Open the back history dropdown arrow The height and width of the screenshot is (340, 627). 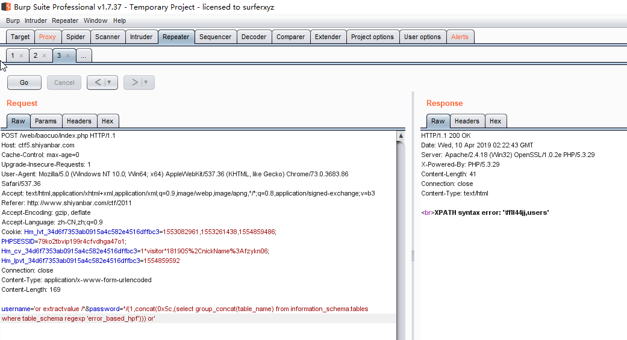(109, 82)
